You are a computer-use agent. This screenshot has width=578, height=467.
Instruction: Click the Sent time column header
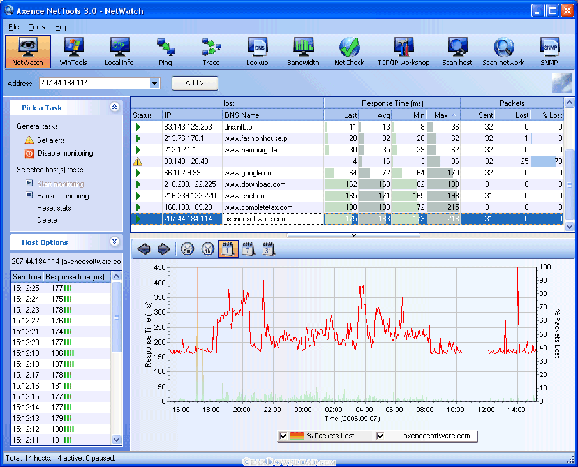click(27, 277)
